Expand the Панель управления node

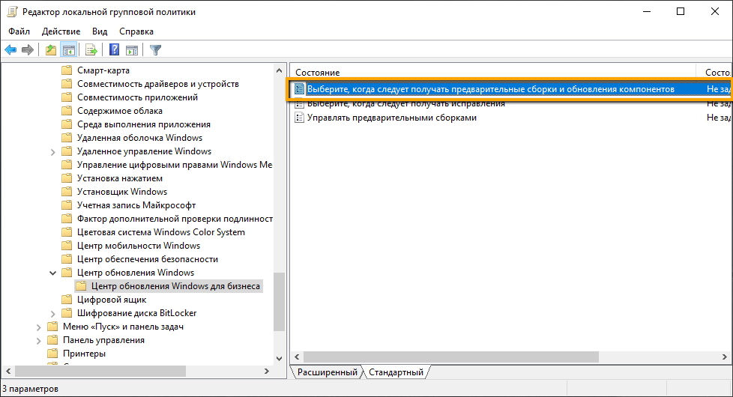[39, 341]
